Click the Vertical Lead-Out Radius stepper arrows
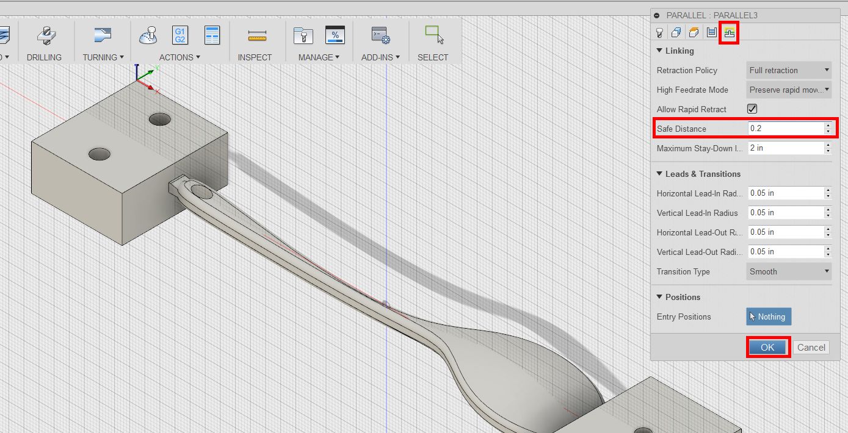Screen dimensions: 848x433 (828, 252)
